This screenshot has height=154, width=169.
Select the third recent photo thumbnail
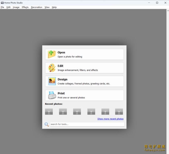click(x=77, y=112)
